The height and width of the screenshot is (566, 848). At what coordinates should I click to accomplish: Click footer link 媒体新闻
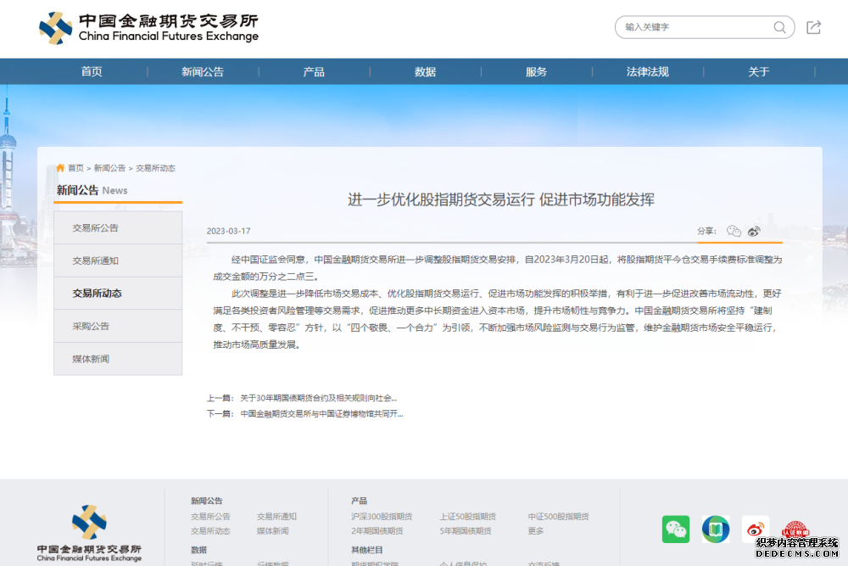[x=272, y=531]
